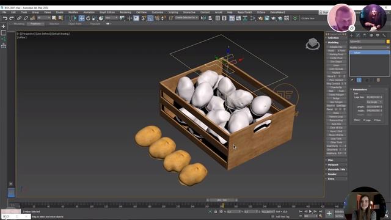Image resolution: width=391 pixels, height=220 pixels.
Task: Open the Modifiers menu
Action: 73,12
